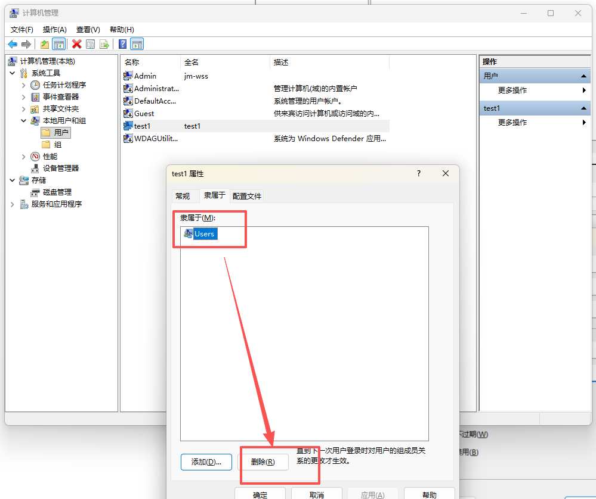Toggle the Show/Hide Action Pane icon

click(137, 44)
